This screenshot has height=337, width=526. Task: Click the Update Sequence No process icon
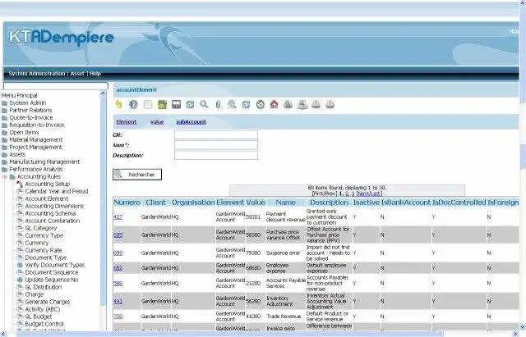coord(20,280)
